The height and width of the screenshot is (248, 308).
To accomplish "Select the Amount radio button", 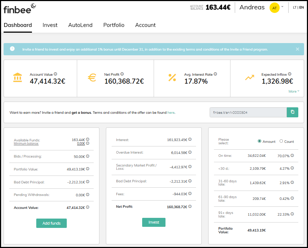I will click(x=260, y=141).
